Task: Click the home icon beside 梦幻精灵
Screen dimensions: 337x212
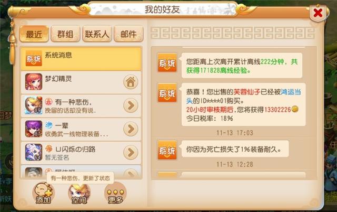Action: click(x=131, y=82)
